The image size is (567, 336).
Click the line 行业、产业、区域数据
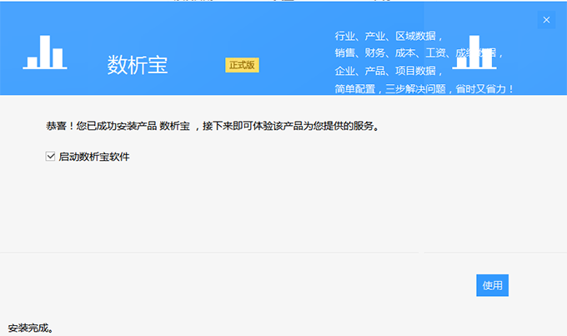(x=389, y=36)
